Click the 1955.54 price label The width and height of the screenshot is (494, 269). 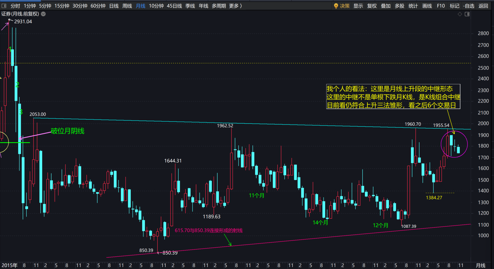click(441, 125)
